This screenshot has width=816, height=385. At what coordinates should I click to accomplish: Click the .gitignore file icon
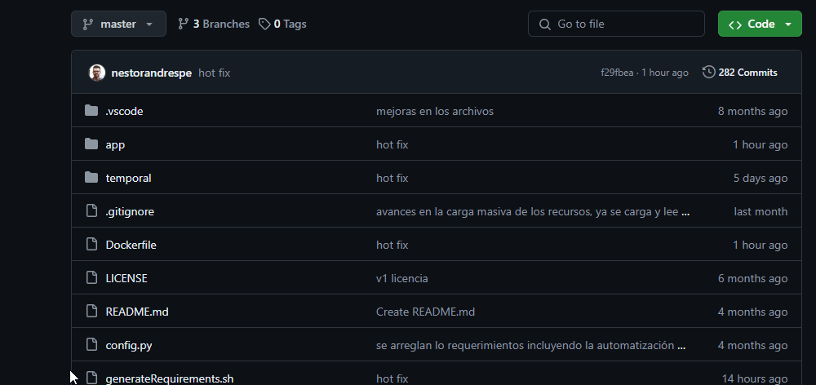pyautogui.click(x=91, y=211)
